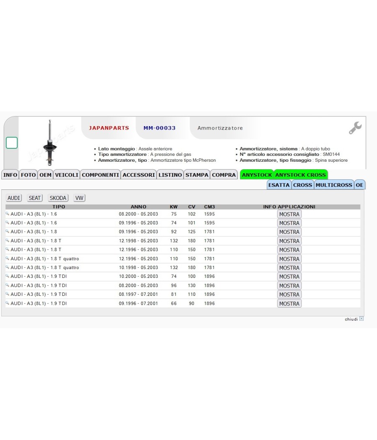Screen dimensions: 377x440
Task: Click MOSTRA for A3 1.8 92 kW
Action: pyautogui.click(x=289, y=232)
